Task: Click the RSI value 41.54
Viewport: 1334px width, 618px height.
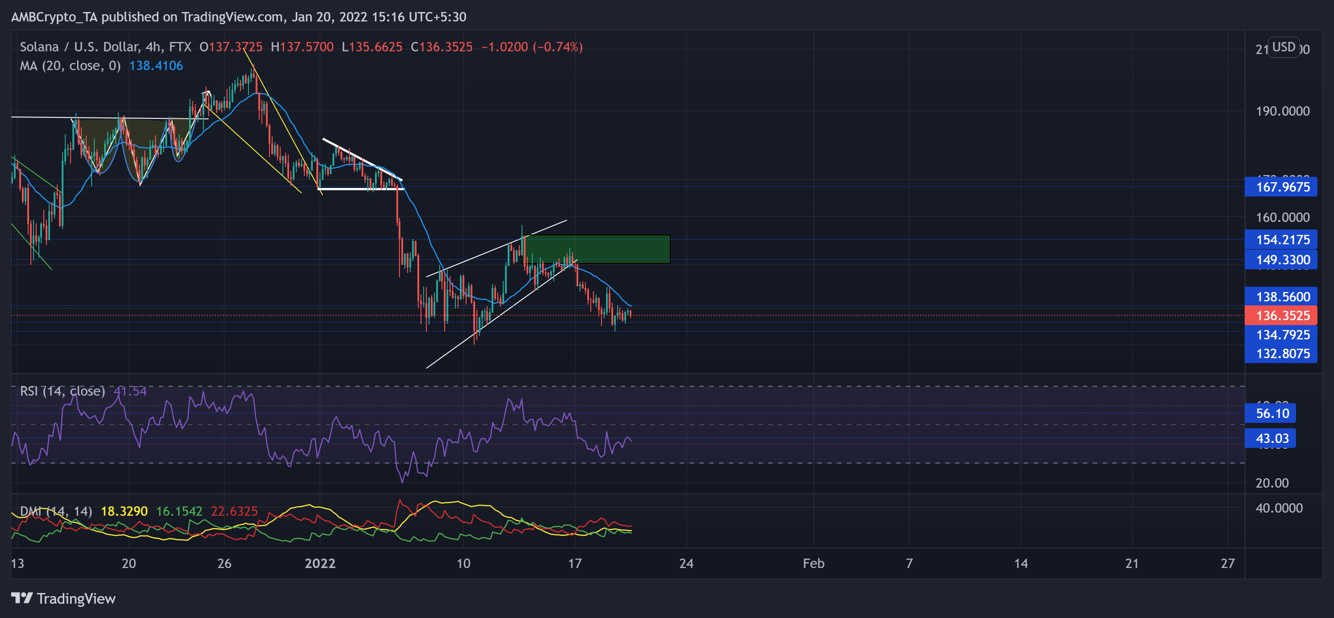Action: point(130,391)
